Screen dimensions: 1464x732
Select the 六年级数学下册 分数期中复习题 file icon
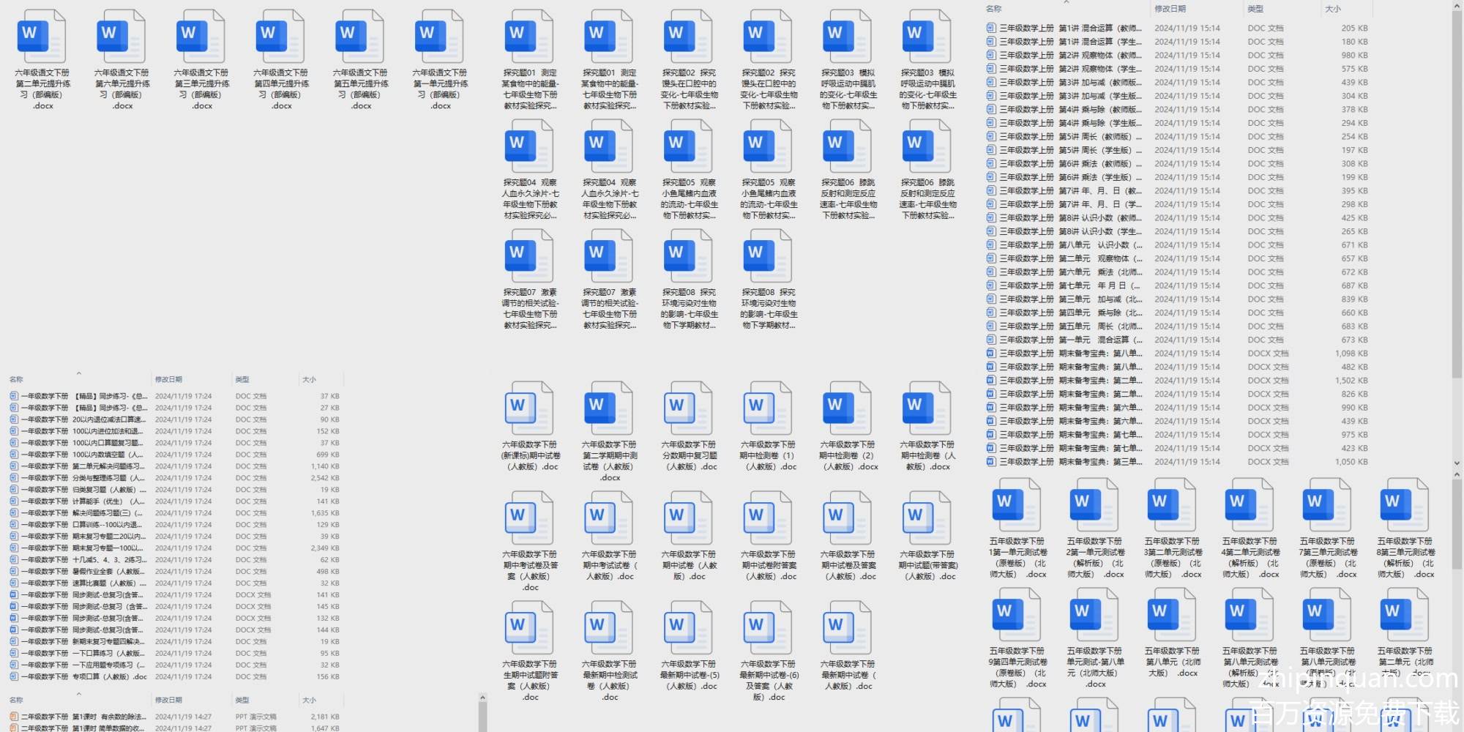click(x=689, y=408)
